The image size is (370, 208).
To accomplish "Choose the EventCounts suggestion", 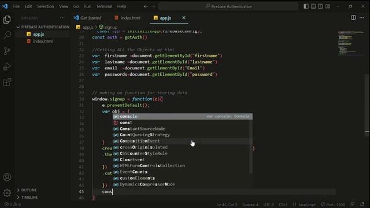I will pyautogui.click(x=183, y=172).
